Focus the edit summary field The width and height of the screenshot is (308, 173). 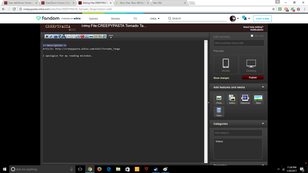click(x=239, y=43)
